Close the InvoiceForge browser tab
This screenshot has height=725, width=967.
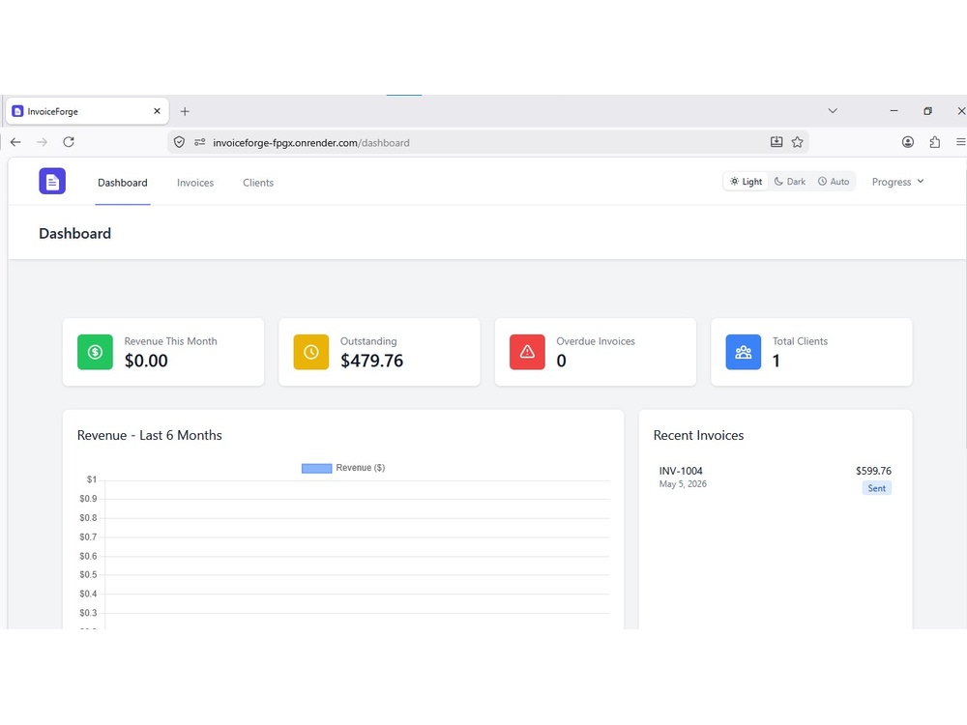tap(157, 111)
